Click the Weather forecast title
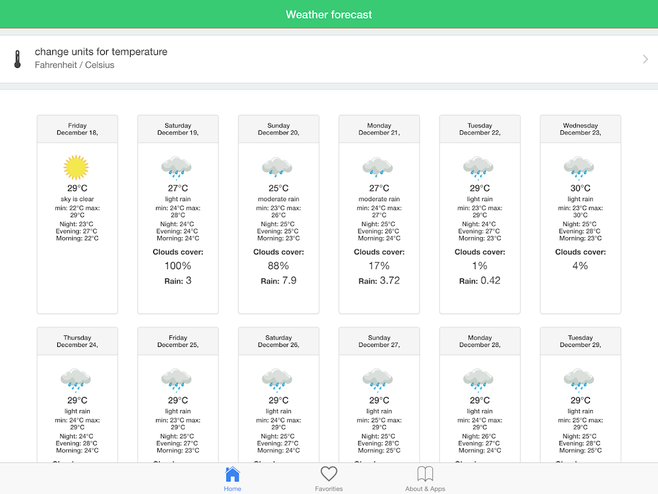The width and height of the screenshot is (658, 494). [329, 15]
